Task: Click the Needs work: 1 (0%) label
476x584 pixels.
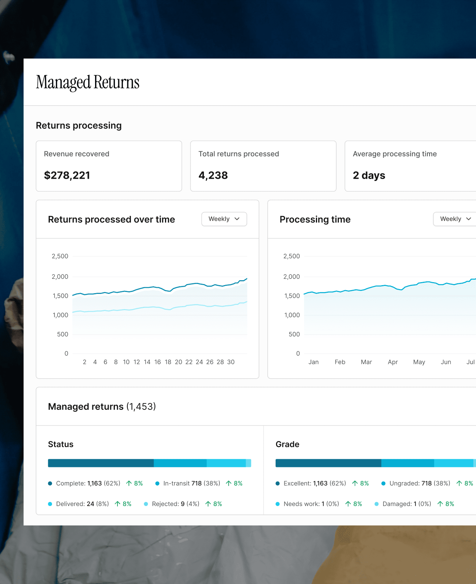Action: tap(311, 504)
